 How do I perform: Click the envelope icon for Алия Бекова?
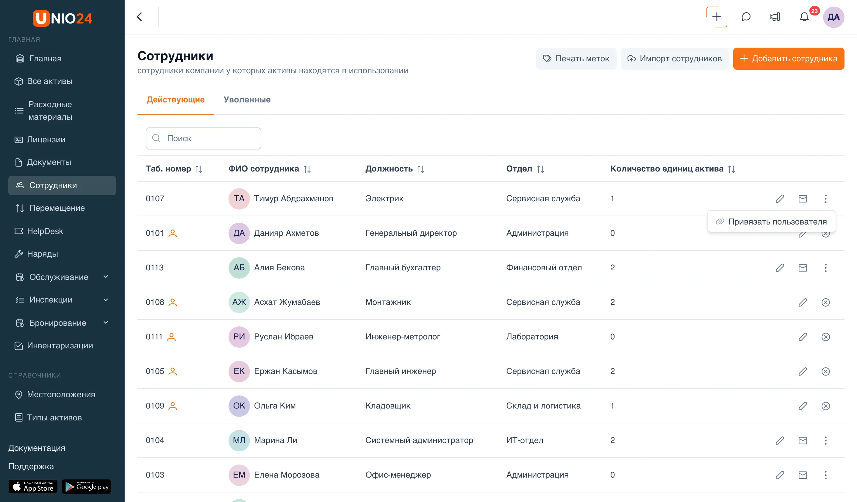pyautogui.click(x=803, y=268)
